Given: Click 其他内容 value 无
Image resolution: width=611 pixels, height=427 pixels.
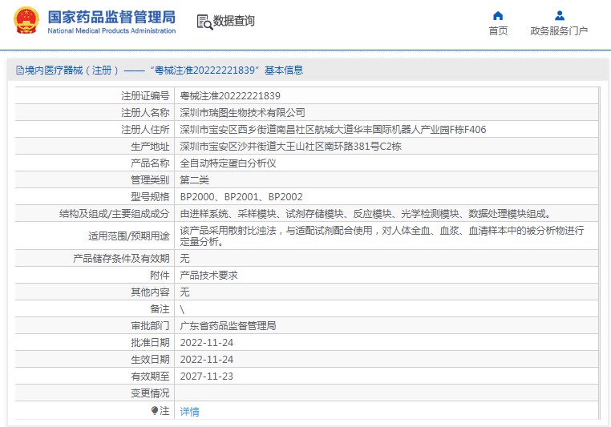Looking at the screenshot, I should pos(184,292).
